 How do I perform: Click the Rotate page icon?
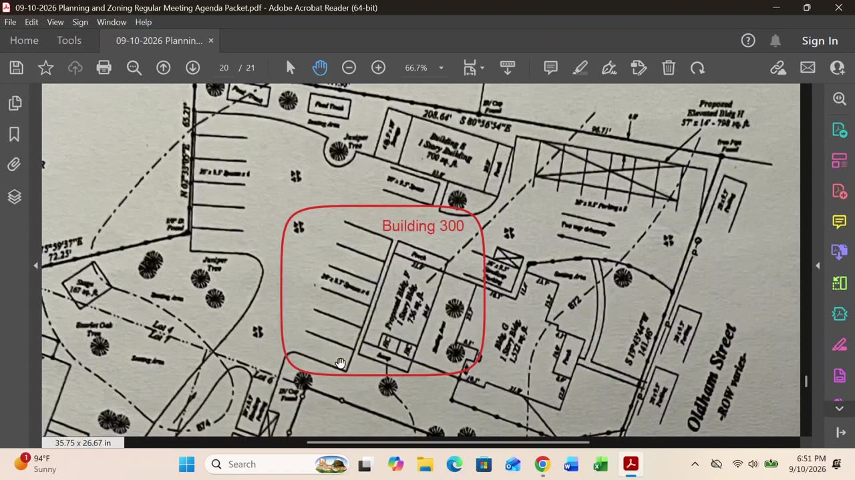tap(698, 67)
